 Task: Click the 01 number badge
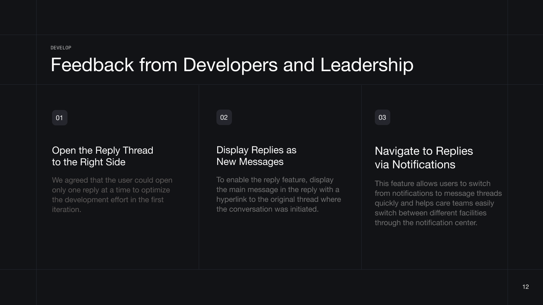(x=60, y=118)
